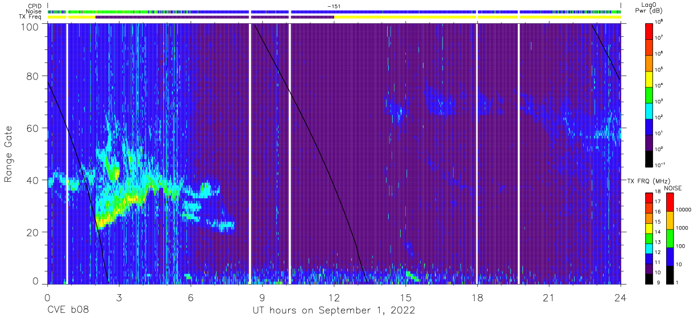698x322 pixels.
Task: Click the 15 tick on UT hours axis
Action: pyautogui.click(x=405, y=298)
